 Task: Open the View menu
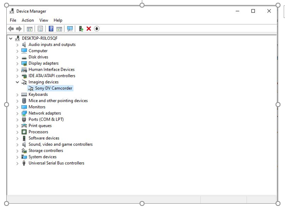point(44,20)
